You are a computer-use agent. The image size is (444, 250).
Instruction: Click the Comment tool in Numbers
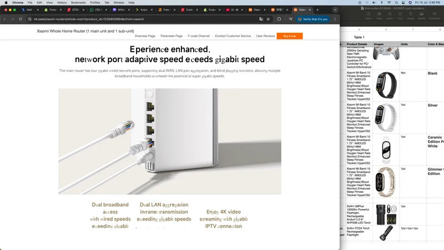[x=435, y=16]
